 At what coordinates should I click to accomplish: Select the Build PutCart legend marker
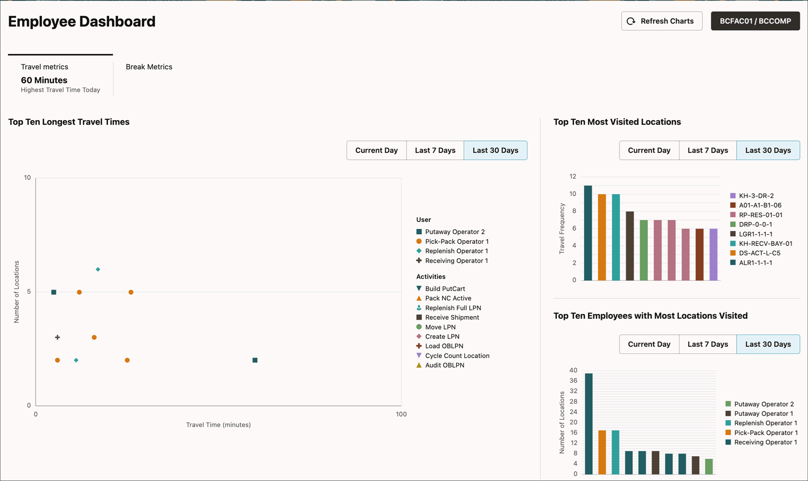click(419, 288)
